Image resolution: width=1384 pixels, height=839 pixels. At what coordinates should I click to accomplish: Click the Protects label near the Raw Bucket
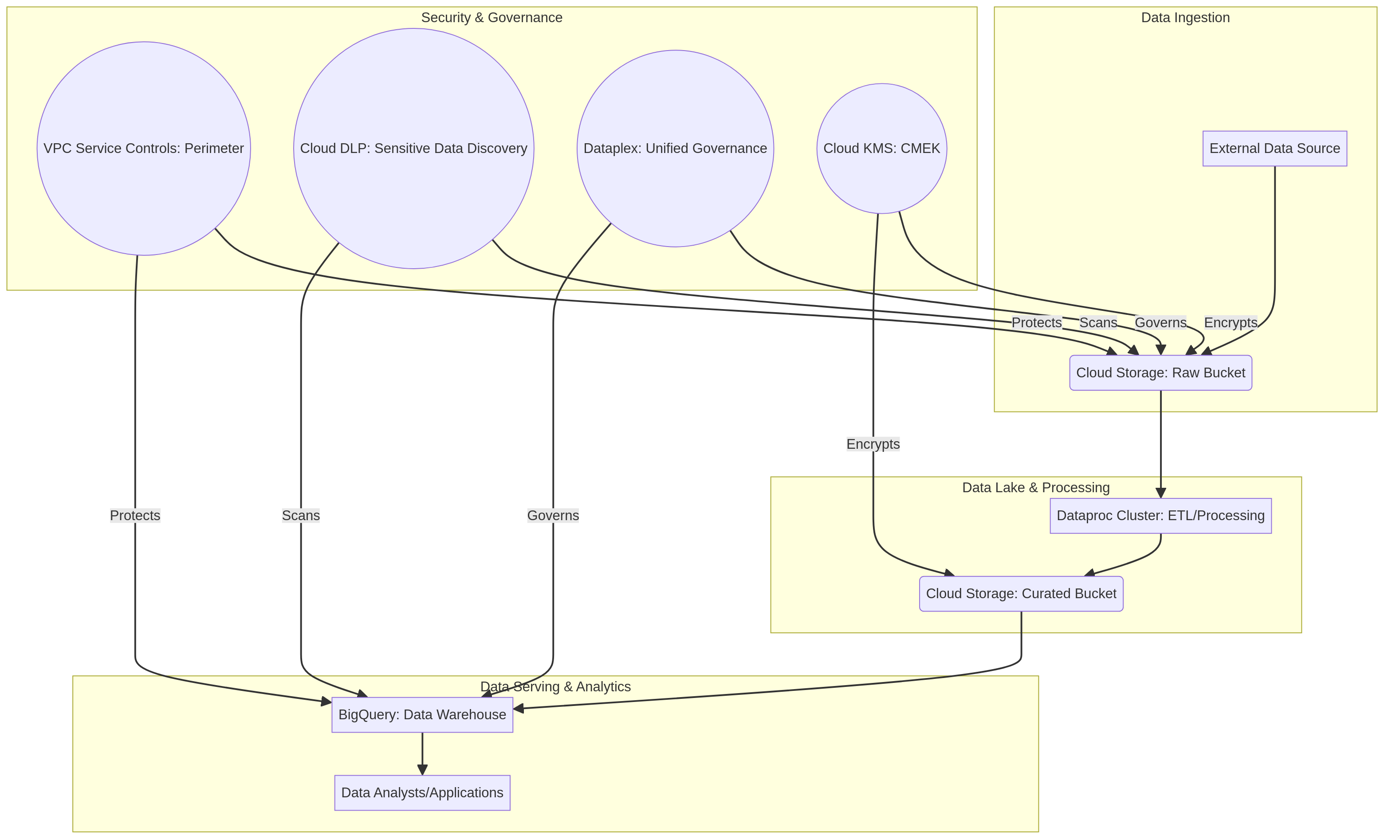coord(1037,322)
